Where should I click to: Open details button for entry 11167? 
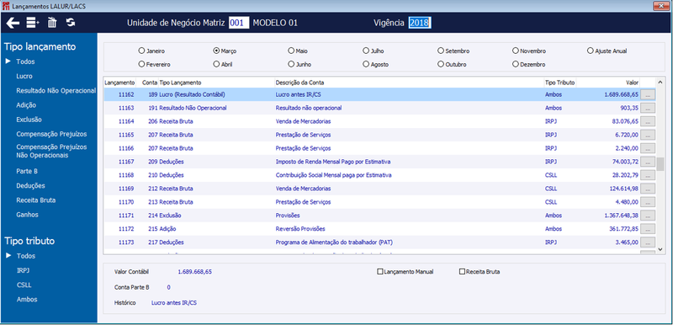(647, 162)
